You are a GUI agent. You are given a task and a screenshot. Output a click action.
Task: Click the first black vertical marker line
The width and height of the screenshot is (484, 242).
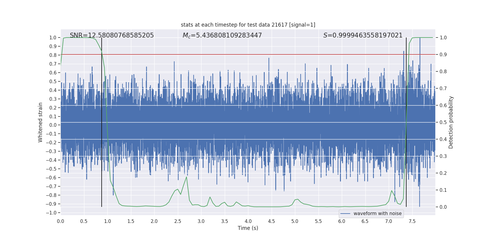tap(102, 121)
